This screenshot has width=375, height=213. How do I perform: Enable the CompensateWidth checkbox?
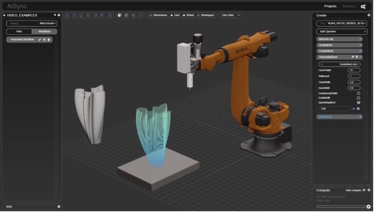tap(359, 93)
